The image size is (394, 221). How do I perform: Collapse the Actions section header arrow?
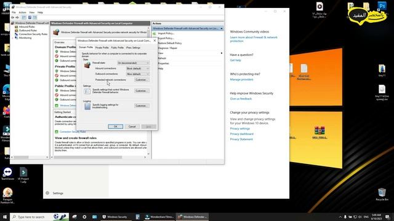pyautogui.click(x=222, y=28)
